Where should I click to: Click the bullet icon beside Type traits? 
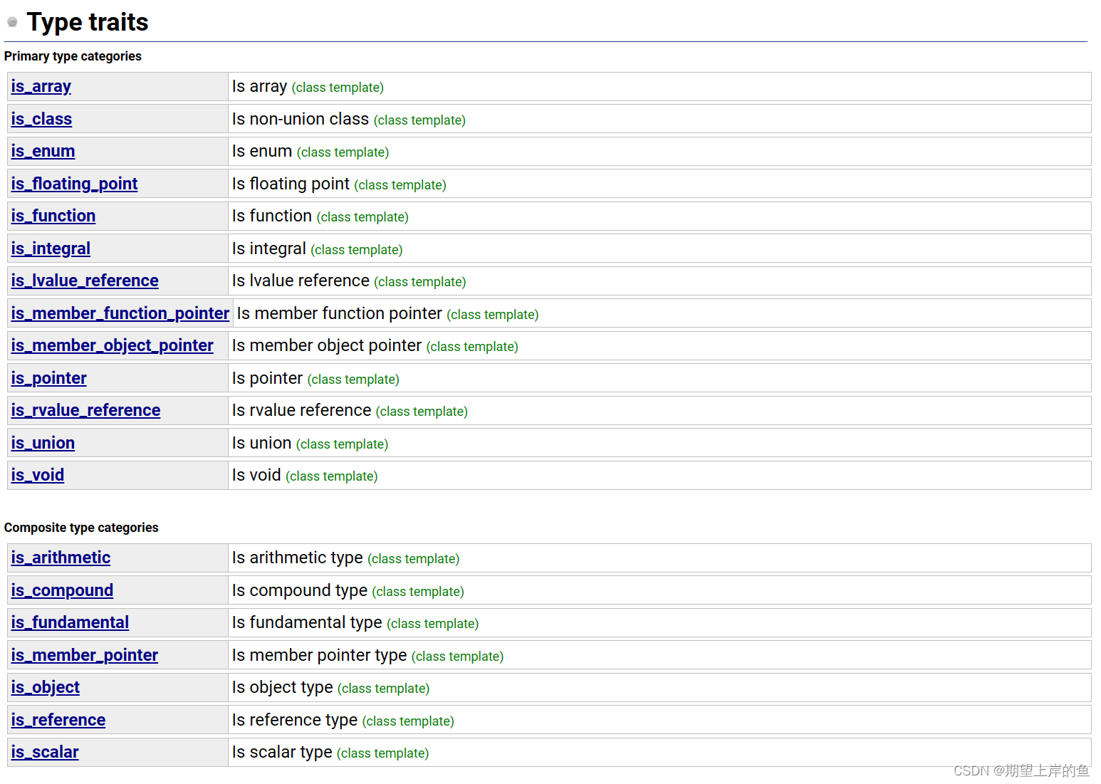(12, 22)
